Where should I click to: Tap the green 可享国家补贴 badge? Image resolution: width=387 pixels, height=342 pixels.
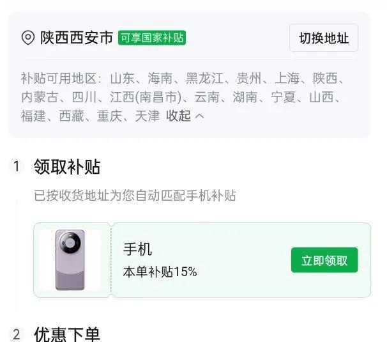[152, 38]
